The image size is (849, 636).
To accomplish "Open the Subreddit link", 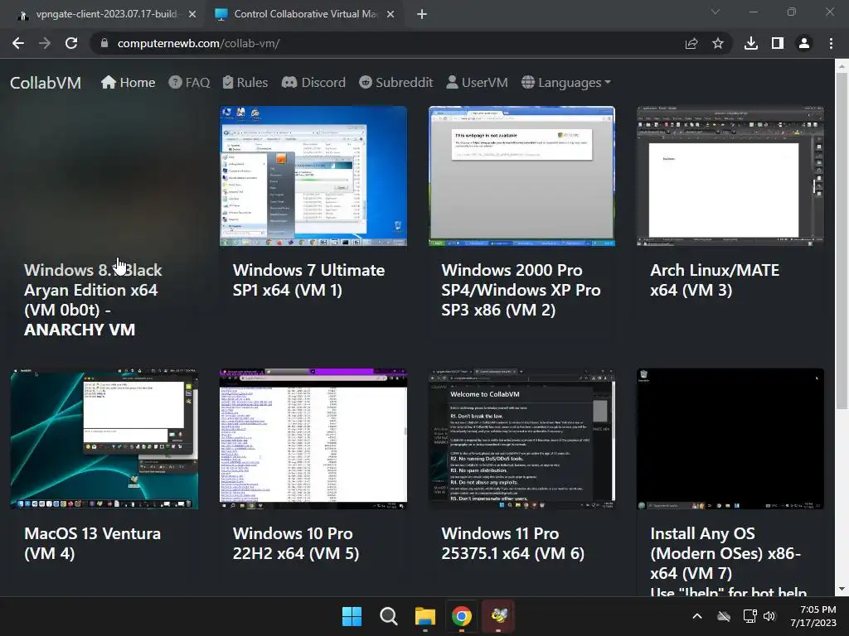I will 395,82.
